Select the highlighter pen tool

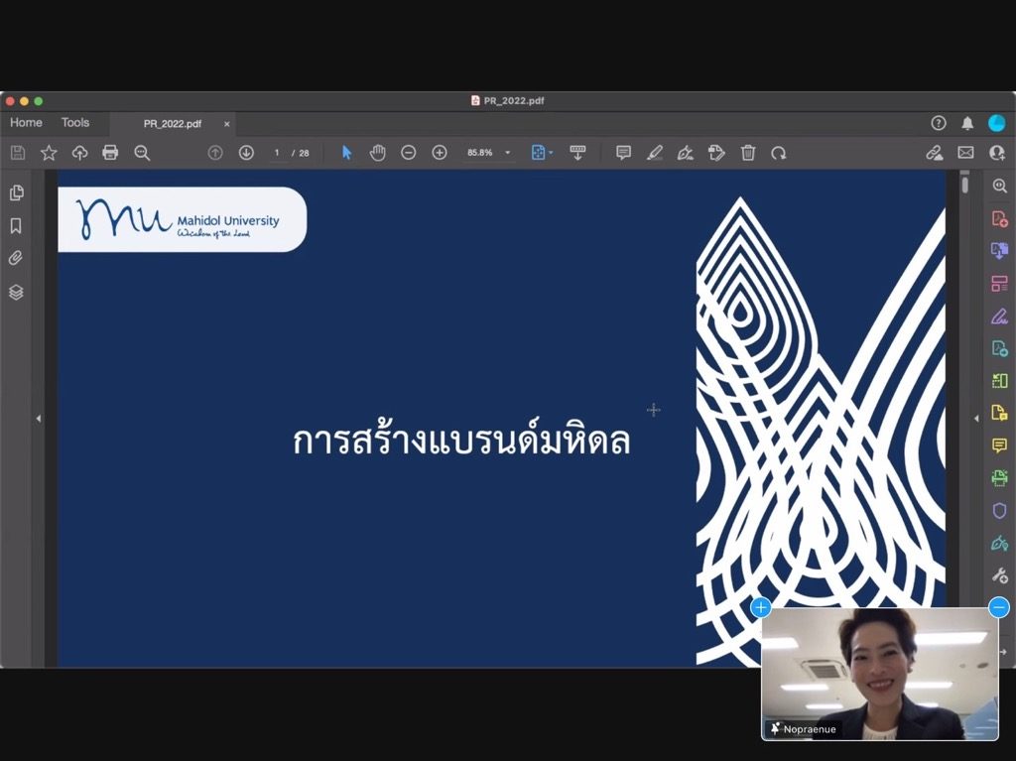coord(655,153)
